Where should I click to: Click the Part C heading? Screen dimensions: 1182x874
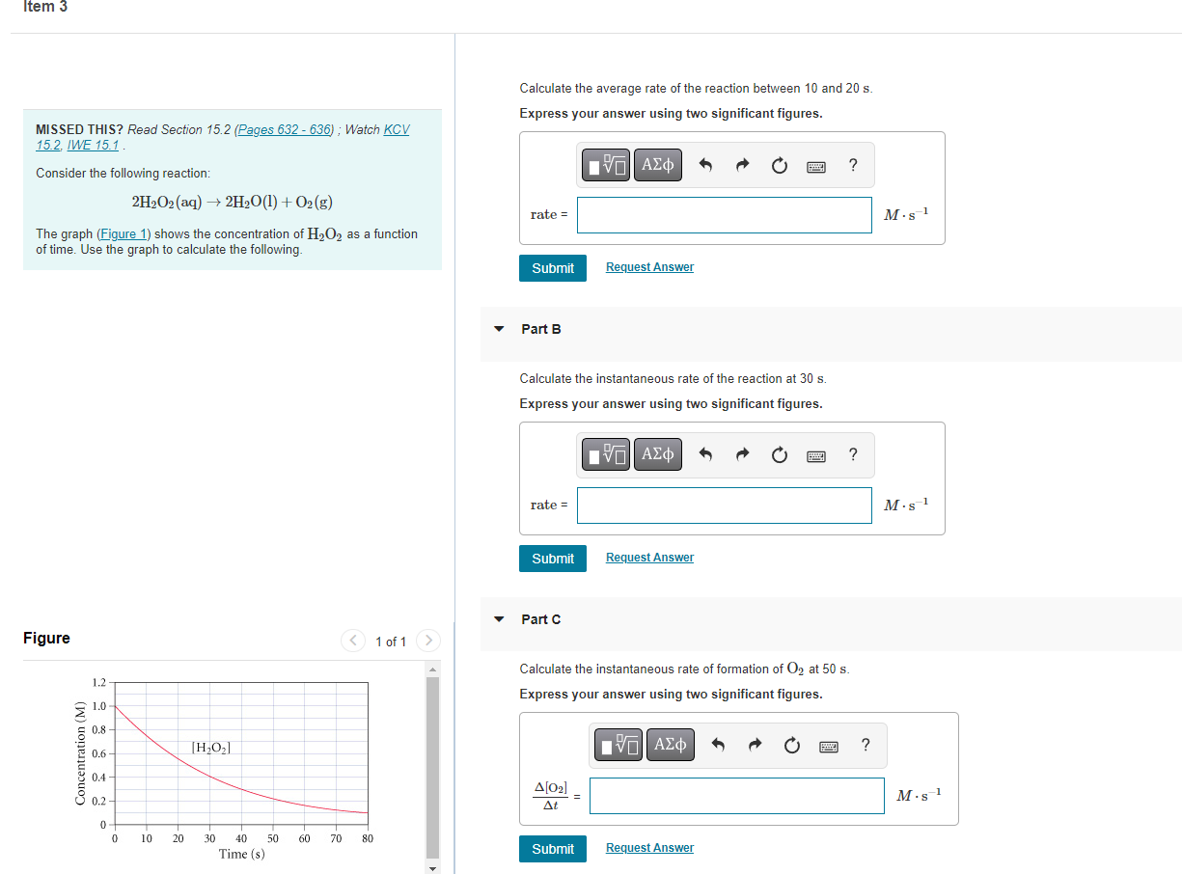tap(540, 619)
